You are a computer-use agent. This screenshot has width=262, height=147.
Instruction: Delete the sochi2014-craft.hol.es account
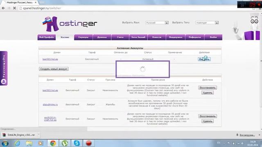(x=208, y=121)
